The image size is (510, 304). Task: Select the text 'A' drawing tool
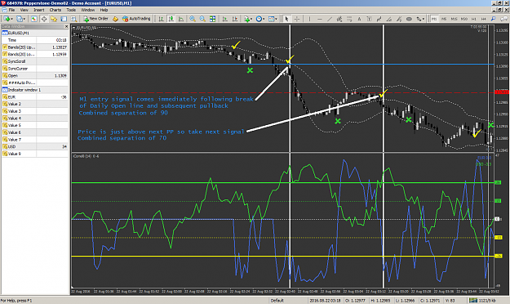pos(359,19)
